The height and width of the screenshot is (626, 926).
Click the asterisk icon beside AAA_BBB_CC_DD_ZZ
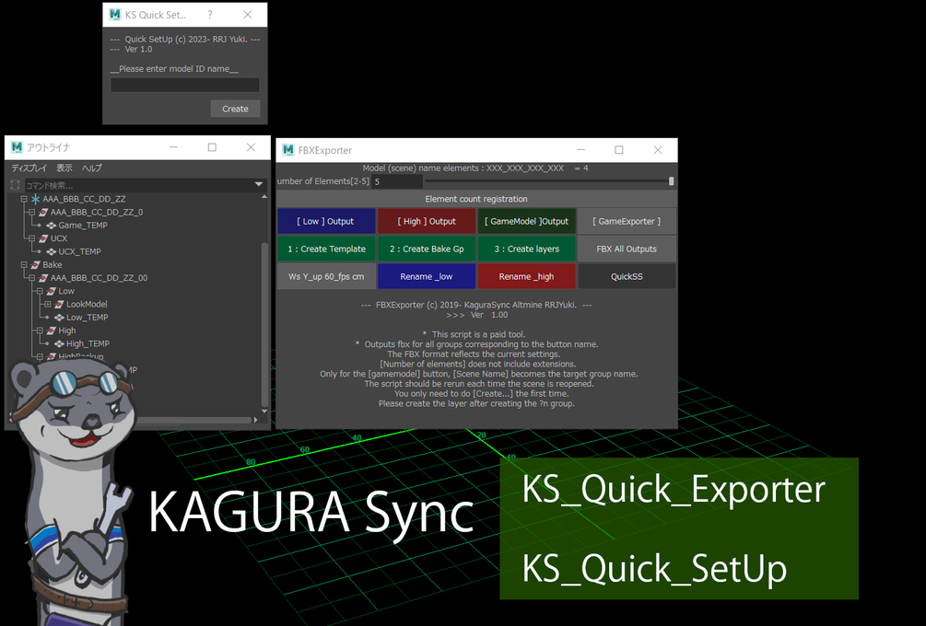click(x=36, y=199)
